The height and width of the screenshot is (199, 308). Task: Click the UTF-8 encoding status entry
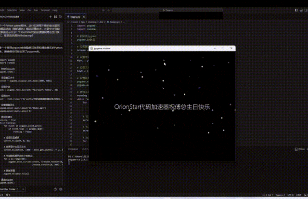coord(291,195)
